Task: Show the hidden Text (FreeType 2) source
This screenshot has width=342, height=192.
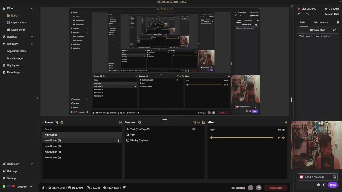Action: tap(193, 129)
